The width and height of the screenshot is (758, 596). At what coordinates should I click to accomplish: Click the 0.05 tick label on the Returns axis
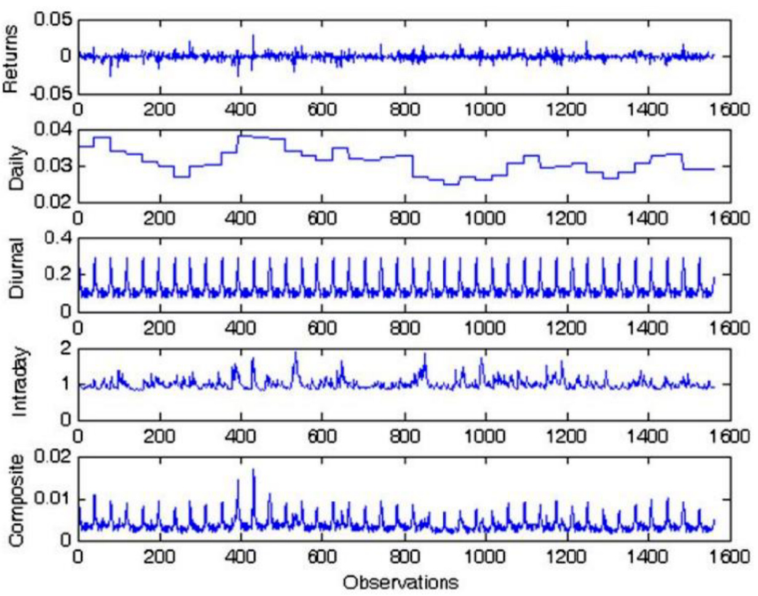click(53, 20)
